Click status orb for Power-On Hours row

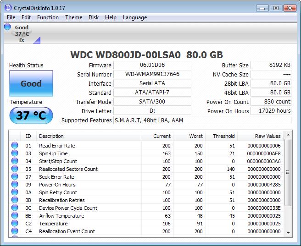click(15, 184)
